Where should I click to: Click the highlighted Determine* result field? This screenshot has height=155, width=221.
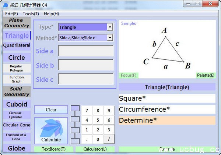coord(167,120)
